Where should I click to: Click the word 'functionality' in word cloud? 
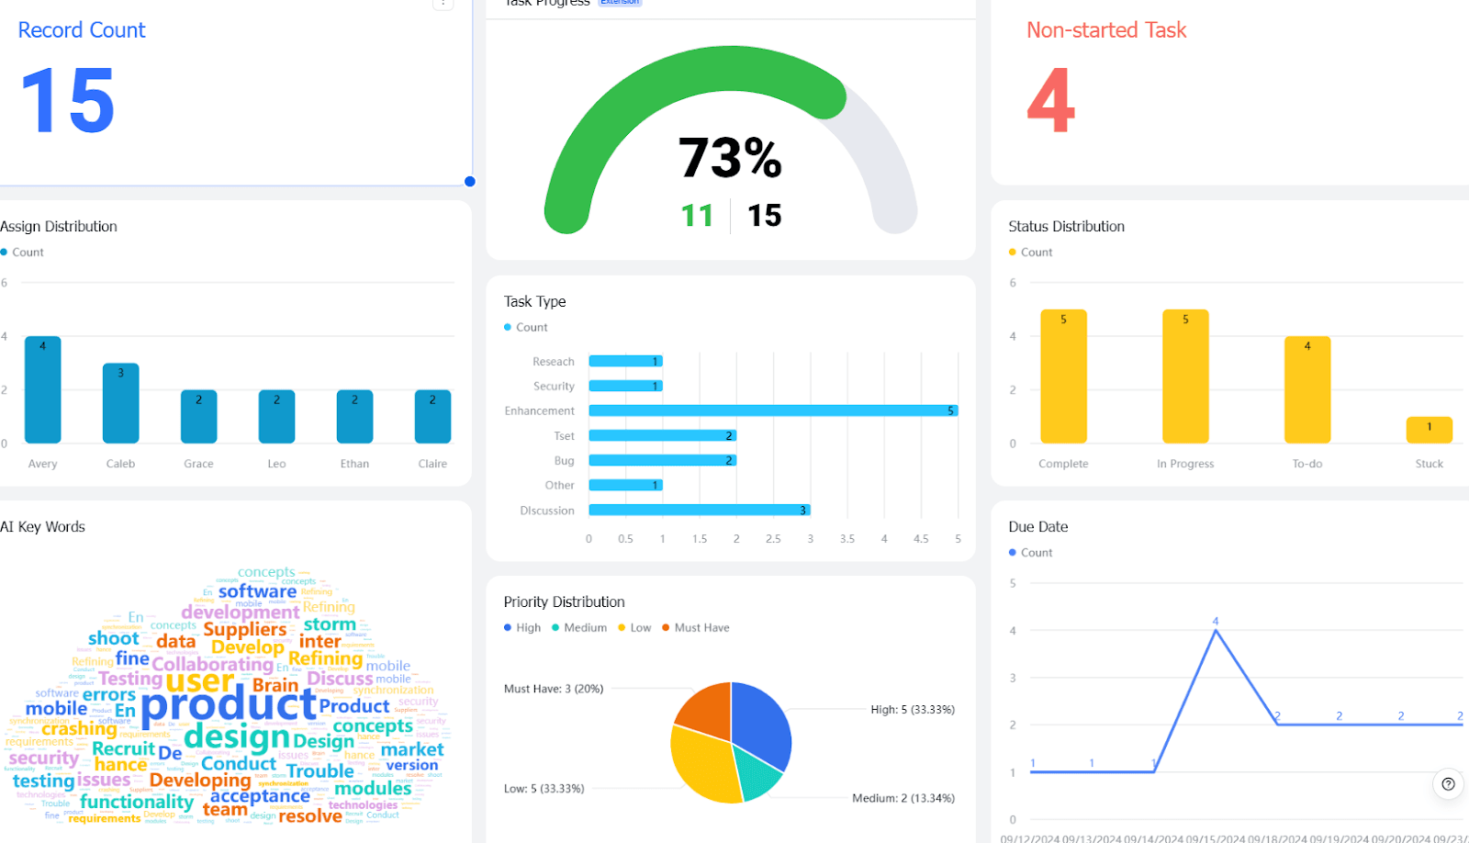pos(137,802)
